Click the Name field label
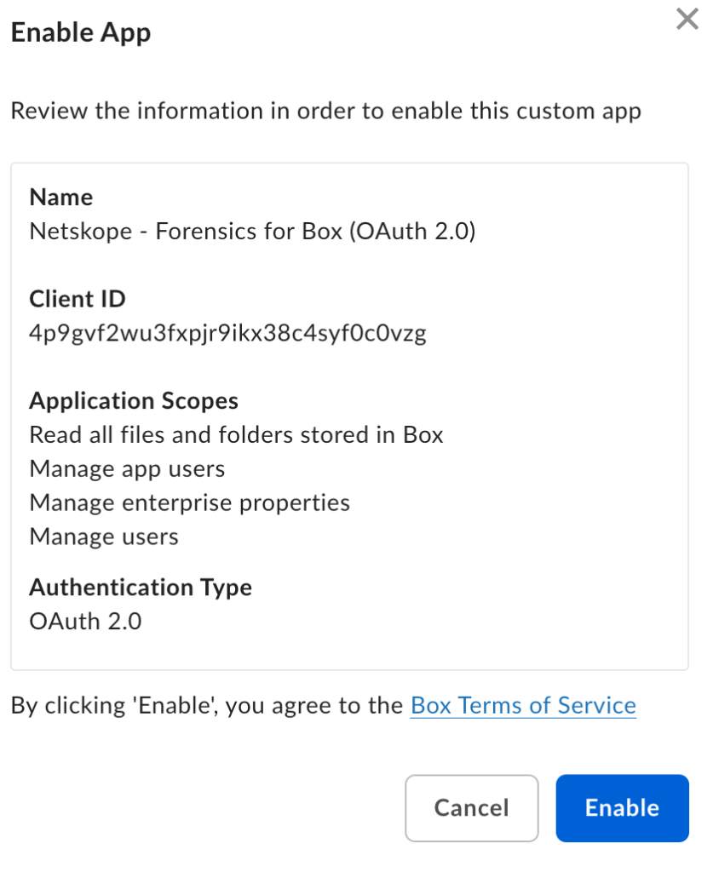Viewport: 713px width, 872px height. [61, 197]
